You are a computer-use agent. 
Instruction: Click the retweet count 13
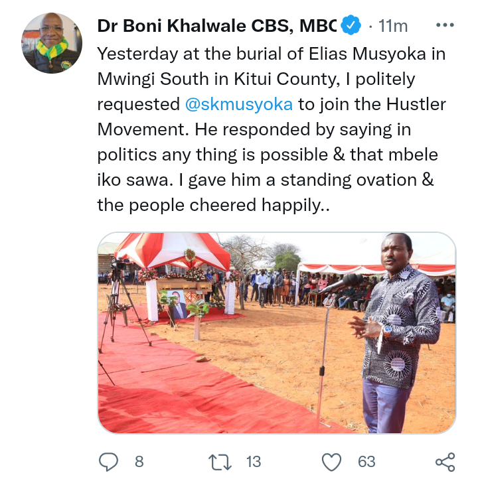tap(254, 462)
